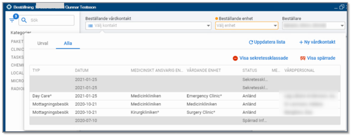353x137 pixels.
Task: Click the refresh icon beside Uppdatera lista
Action: pyautogui.click(x=251, y=42)
